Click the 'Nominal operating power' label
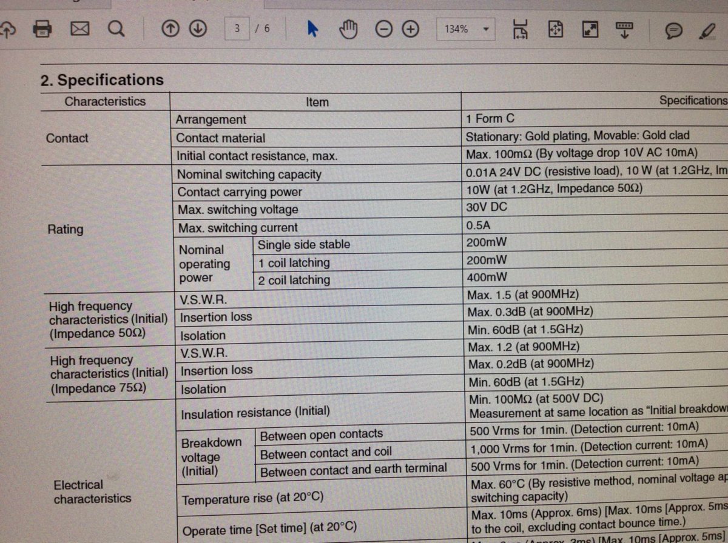Viewport: 728px width, 543px height. [204, 264]
